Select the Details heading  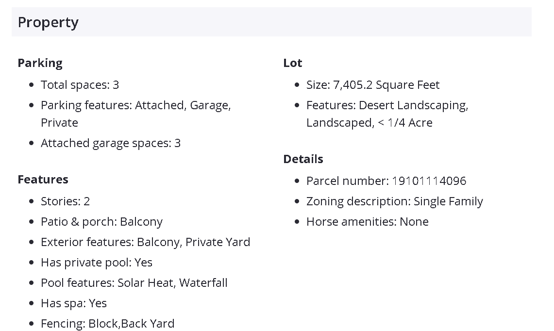pos(303,159)
